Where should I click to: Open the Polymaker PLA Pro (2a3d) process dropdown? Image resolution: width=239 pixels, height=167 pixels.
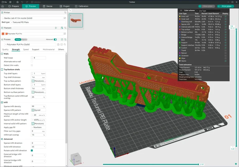pyautogui.click(x=30, y=44)
